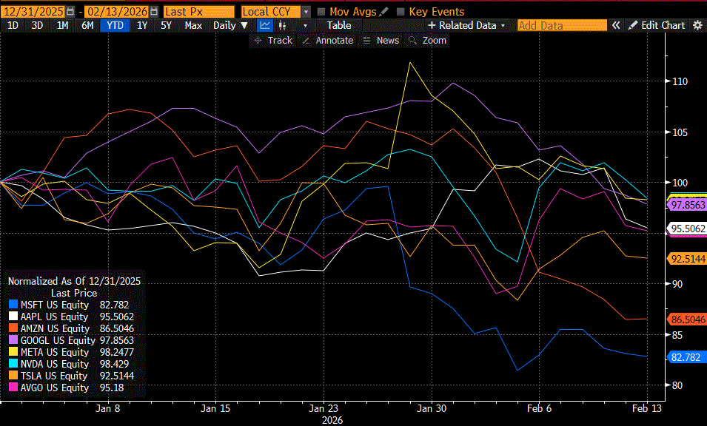Expand the Related Data menu
Screen dimensions: 707x426
click(467, 25)
